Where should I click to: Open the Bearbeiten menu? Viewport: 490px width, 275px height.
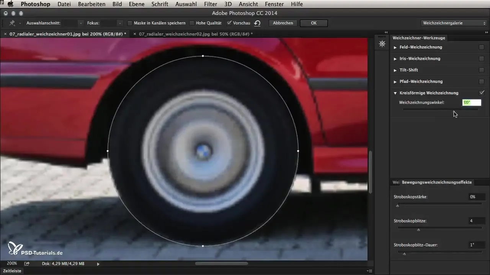(91, 4)
